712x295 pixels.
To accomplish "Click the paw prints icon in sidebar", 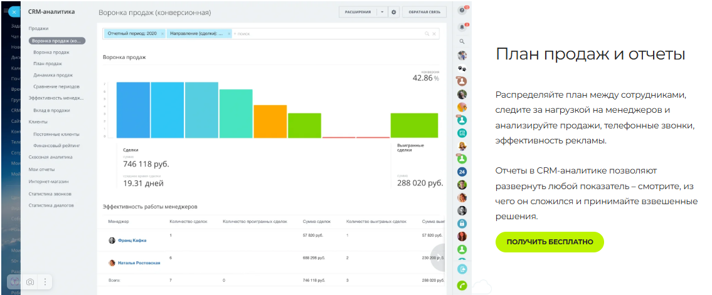I will point(462,68).
